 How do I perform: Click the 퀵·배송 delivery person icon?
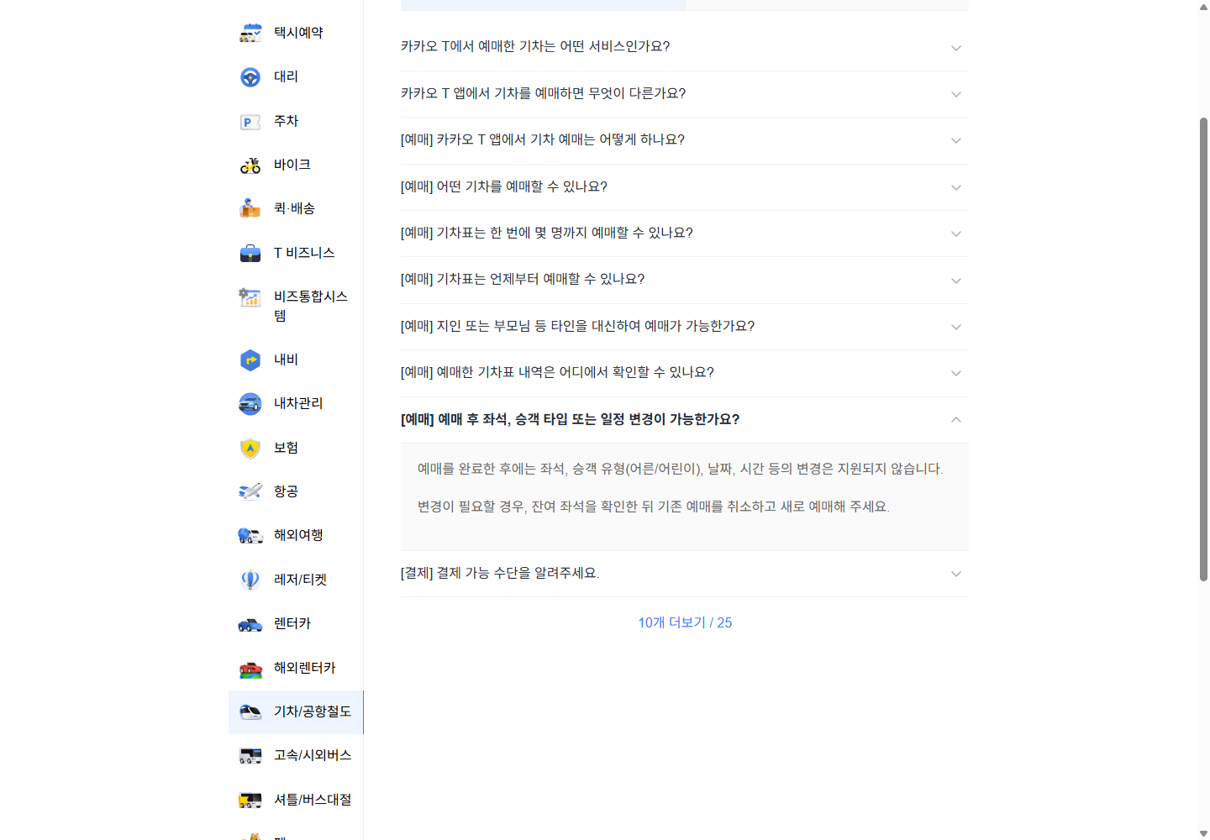250,208
